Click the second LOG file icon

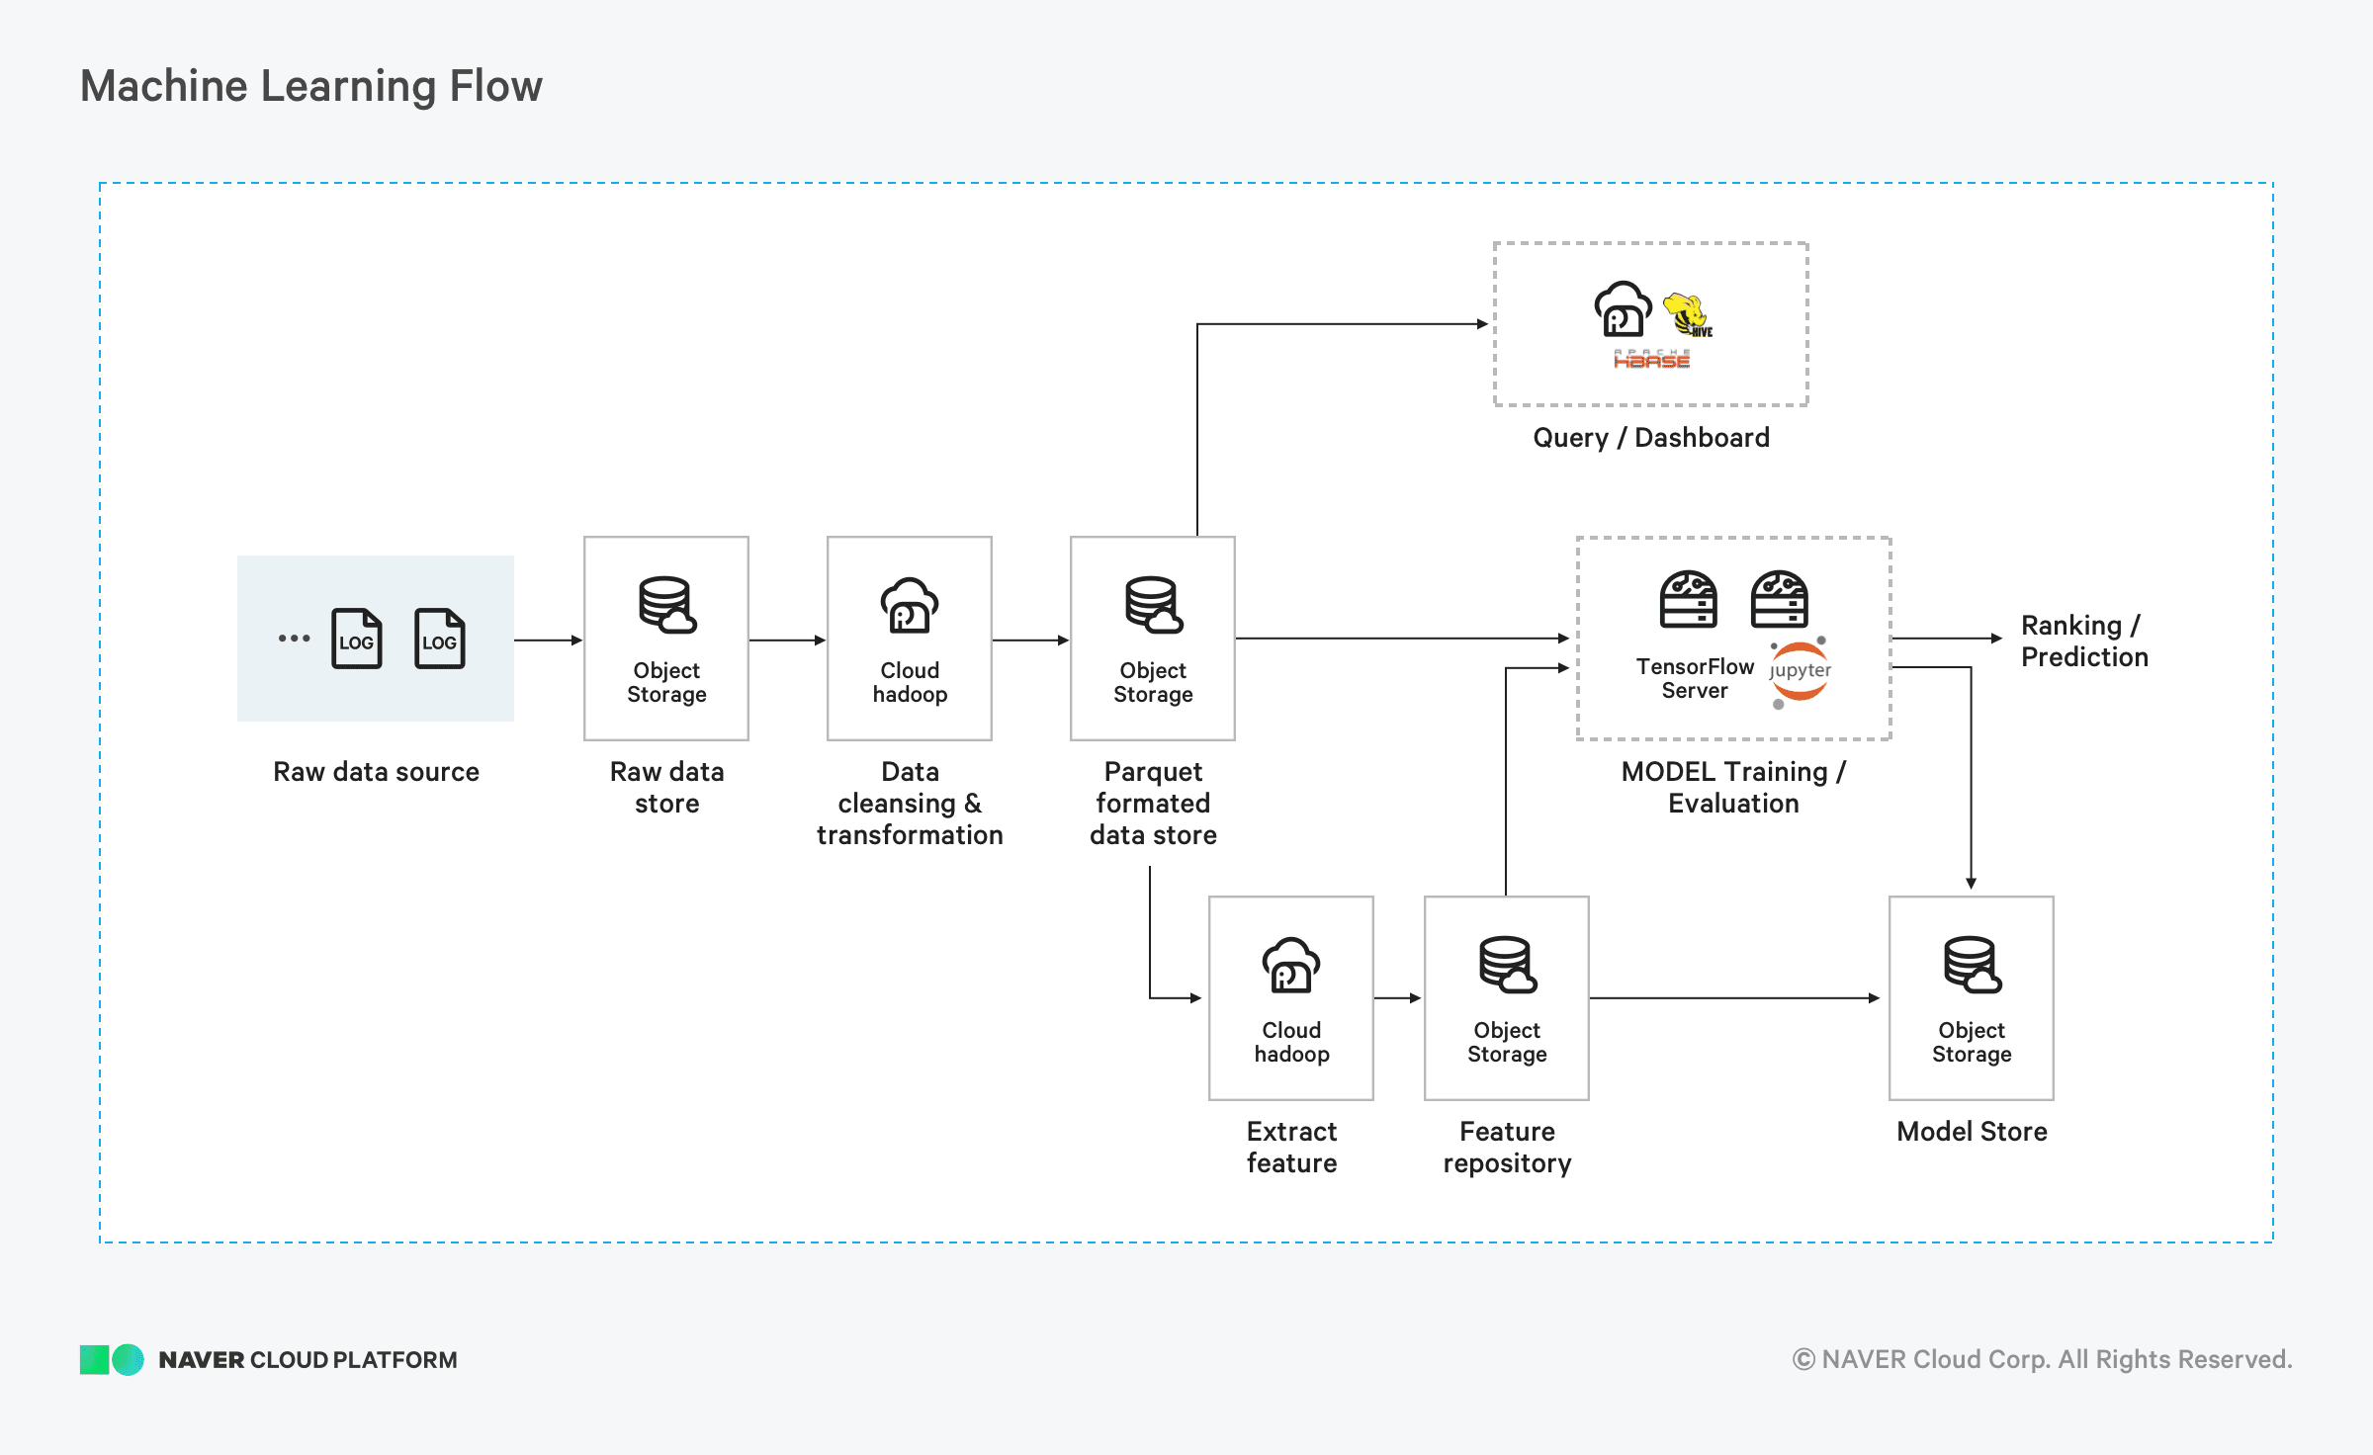point(440,639)
